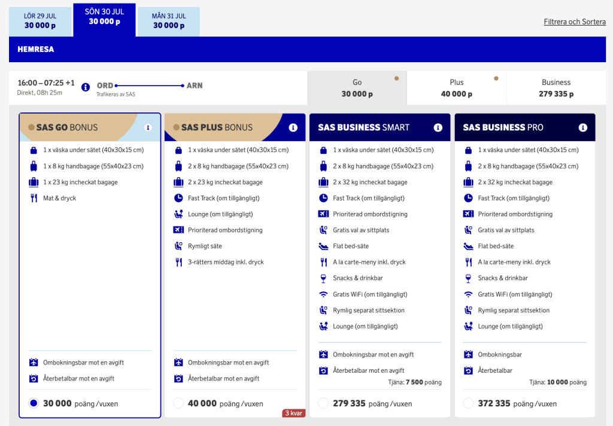Select the 279 335 poäng Business Smart radio
This screenshot has width=613, height=426.
323,403
